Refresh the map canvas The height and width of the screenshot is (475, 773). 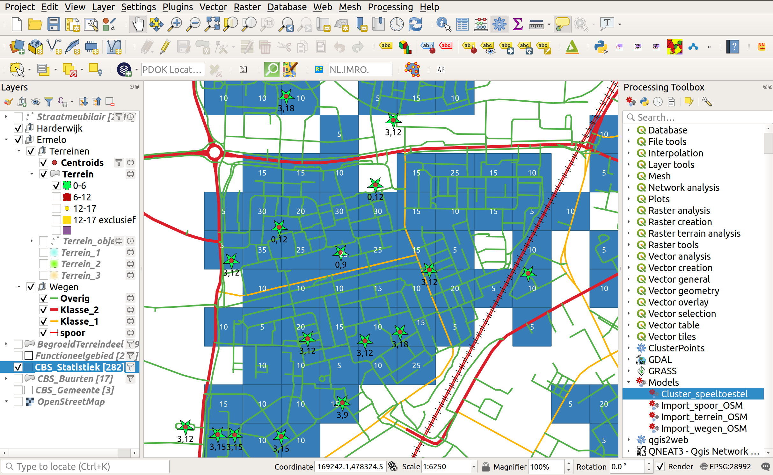pyautogui.click(x=415, y=24)
